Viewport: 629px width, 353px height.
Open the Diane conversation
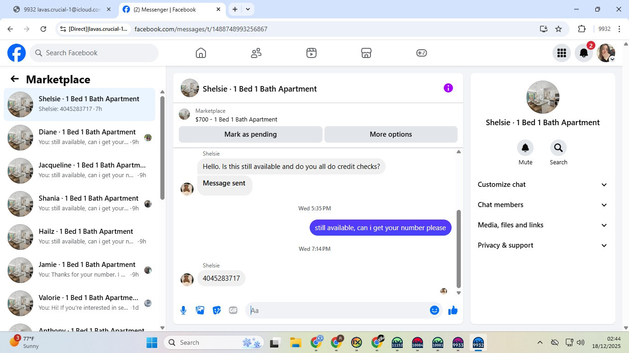pos(80,138)
